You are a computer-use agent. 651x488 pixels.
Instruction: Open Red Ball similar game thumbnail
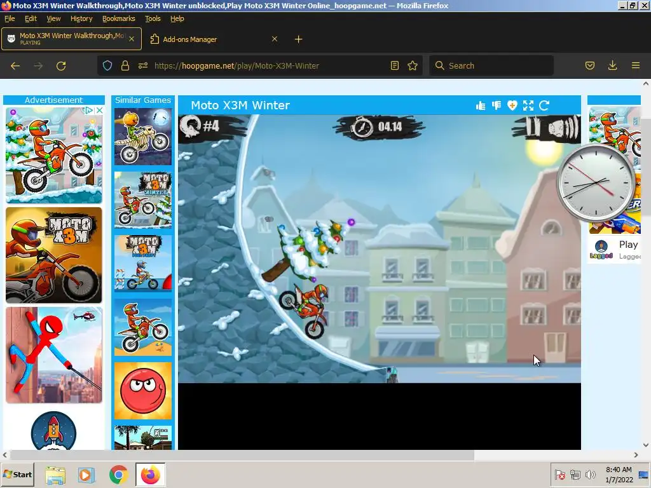pos(143,391)
